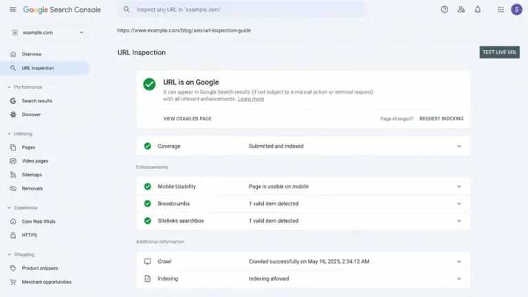Open the notifications bell

coord(478,10)
